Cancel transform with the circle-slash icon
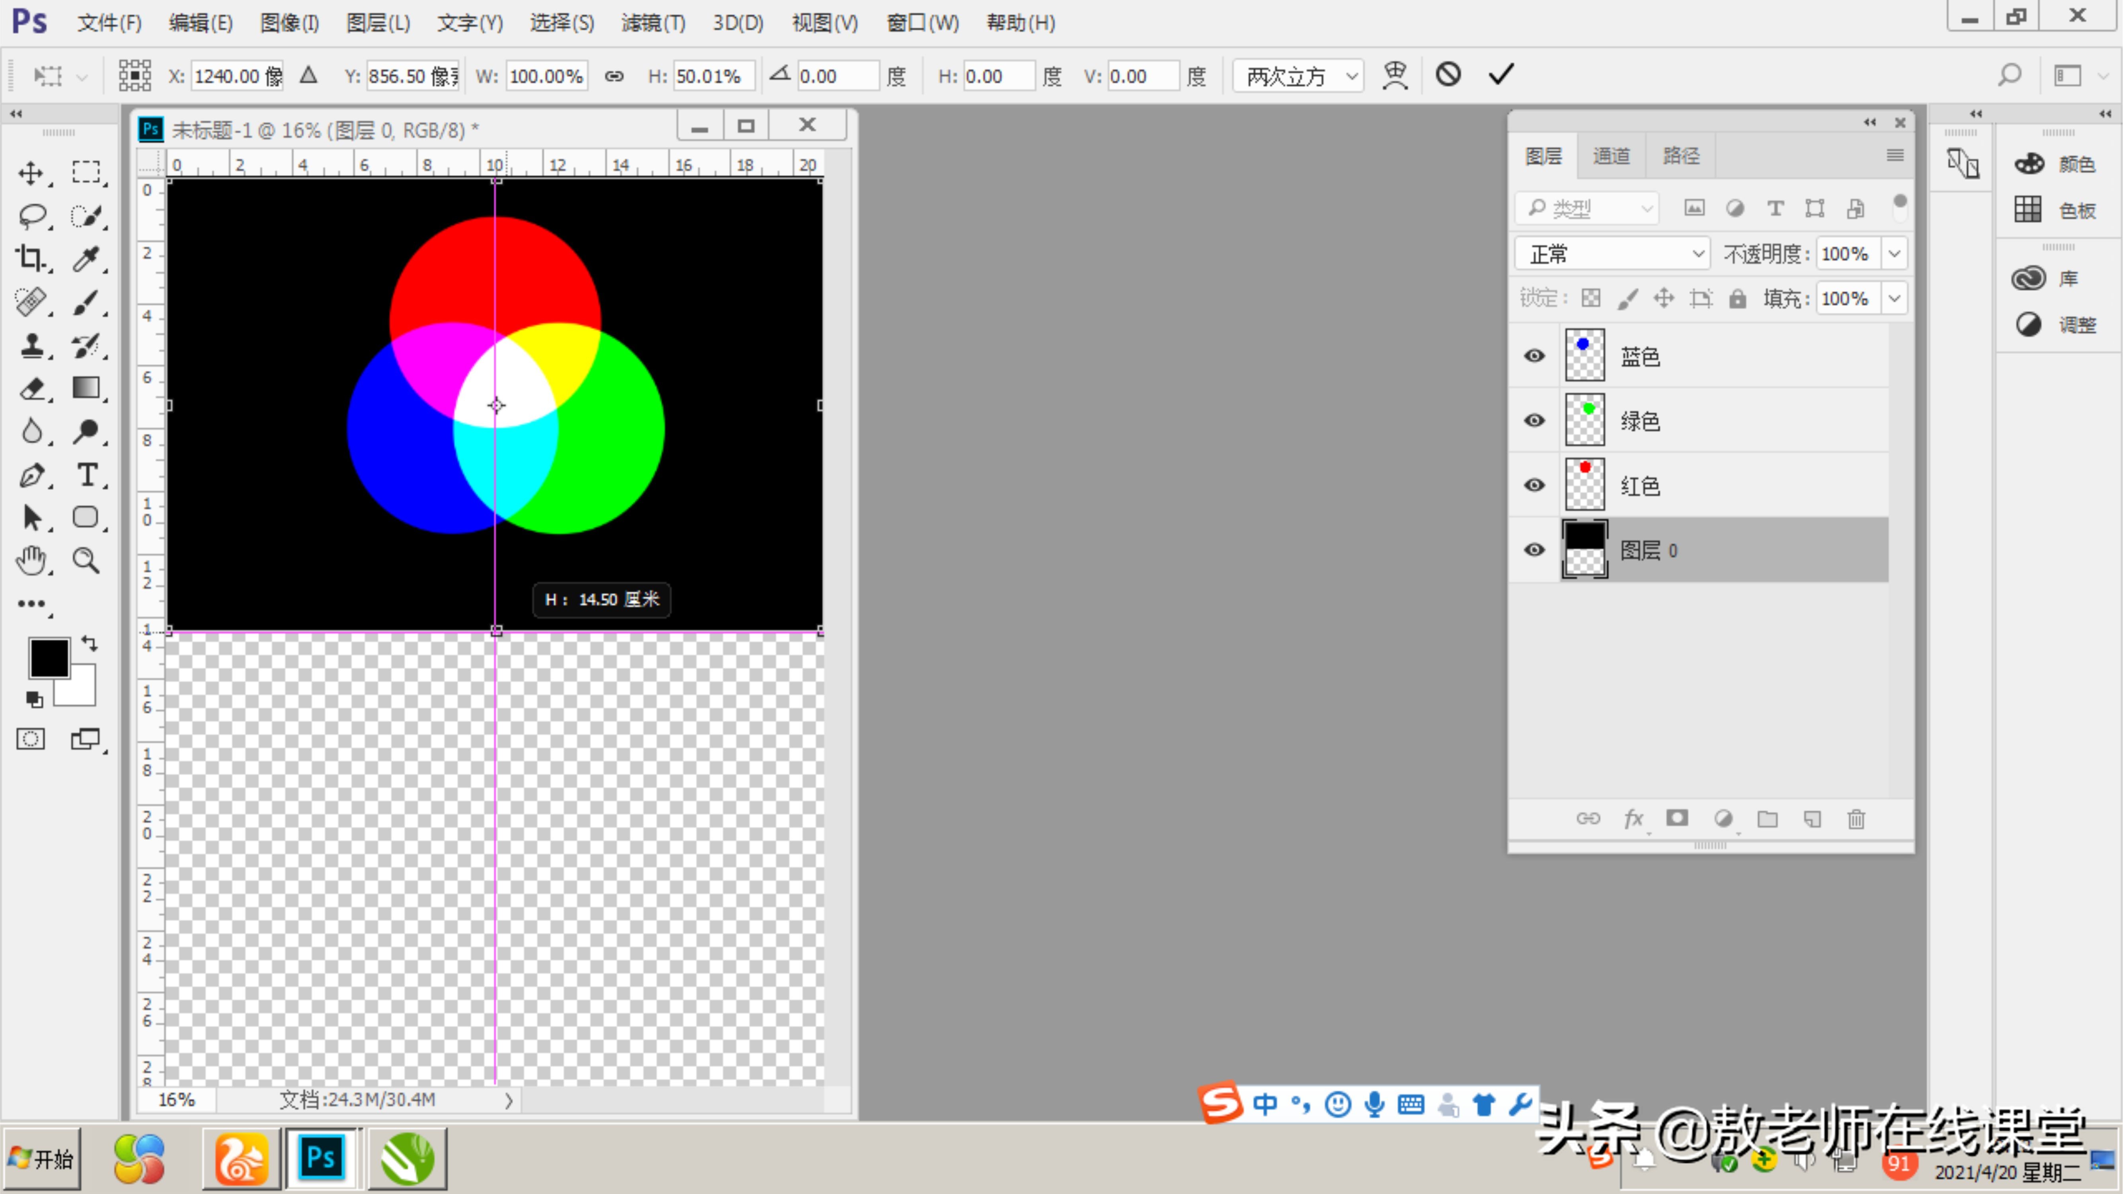The image size is (2123, 1194). coord(1448,75)
